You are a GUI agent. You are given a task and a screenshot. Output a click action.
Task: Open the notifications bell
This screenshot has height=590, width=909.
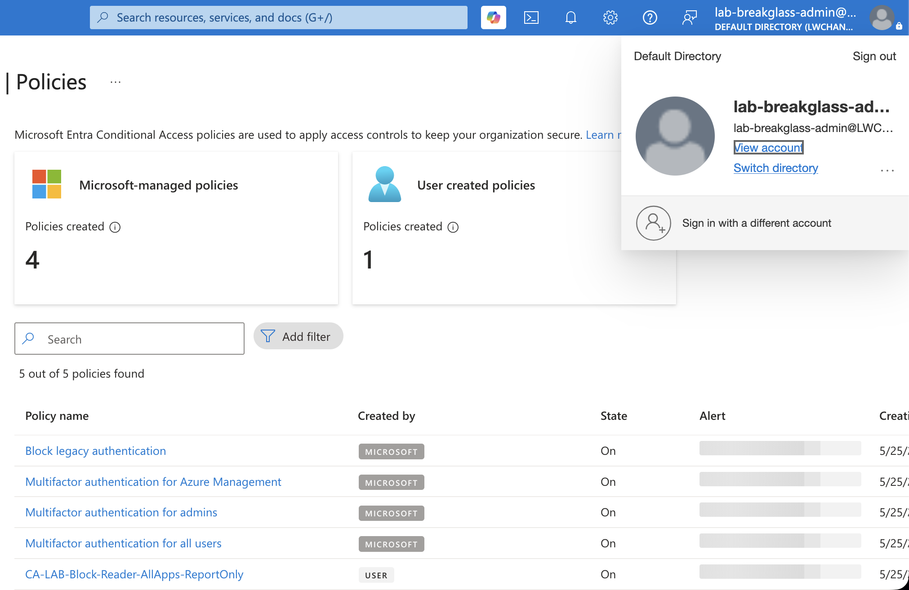(x=570, y=18)
